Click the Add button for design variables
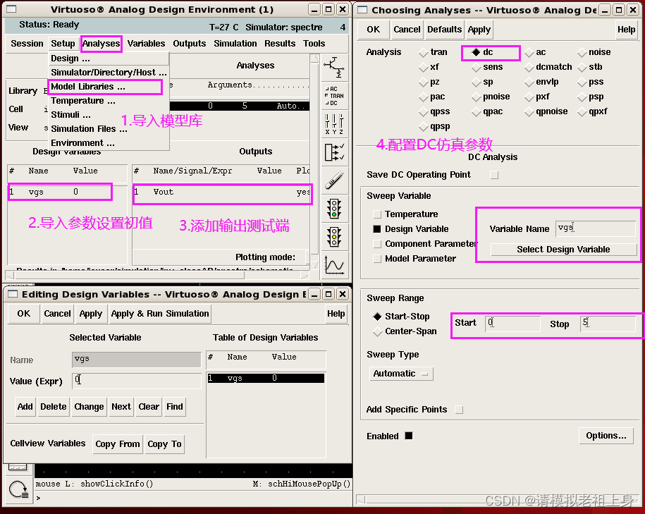The image size is (645, 514). pyautogui.click(x=25, y=407)
